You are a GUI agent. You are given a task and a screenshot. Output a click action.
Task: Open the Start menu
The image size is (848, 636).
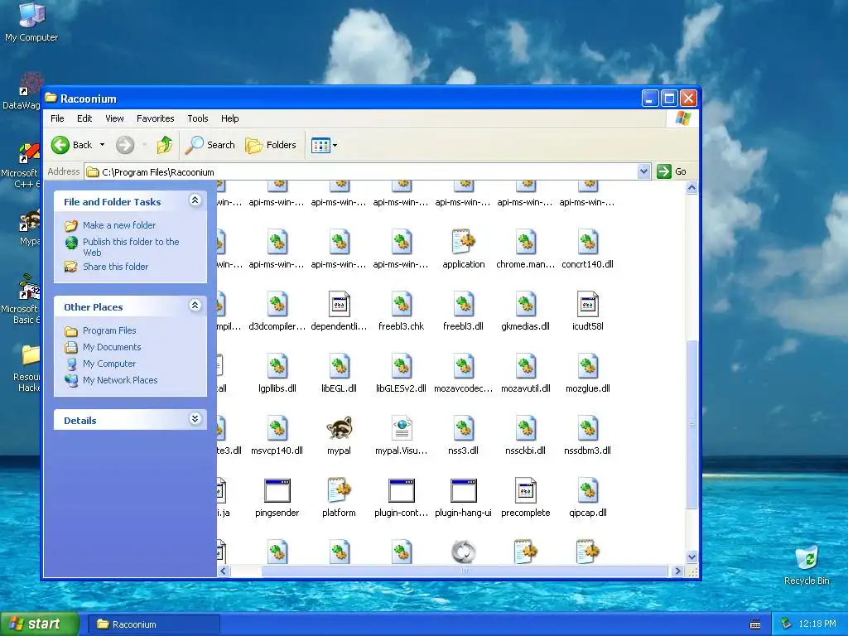click(x=40, y=624)
